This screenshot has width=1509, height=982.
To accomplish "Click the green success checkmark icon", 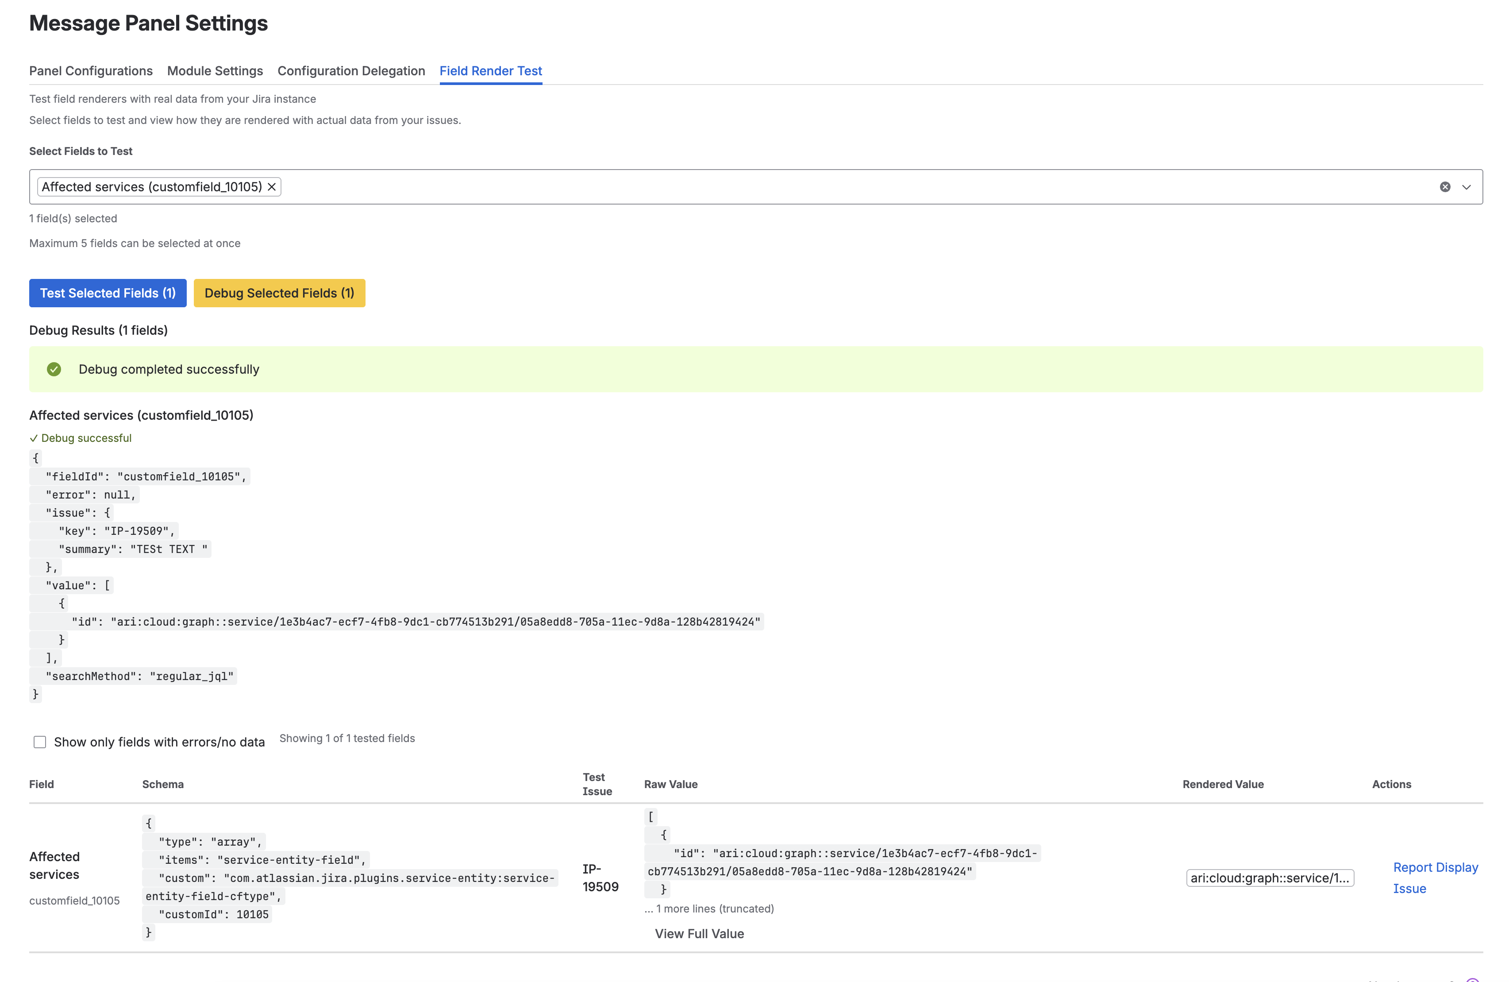I will (x=54, y=369).
